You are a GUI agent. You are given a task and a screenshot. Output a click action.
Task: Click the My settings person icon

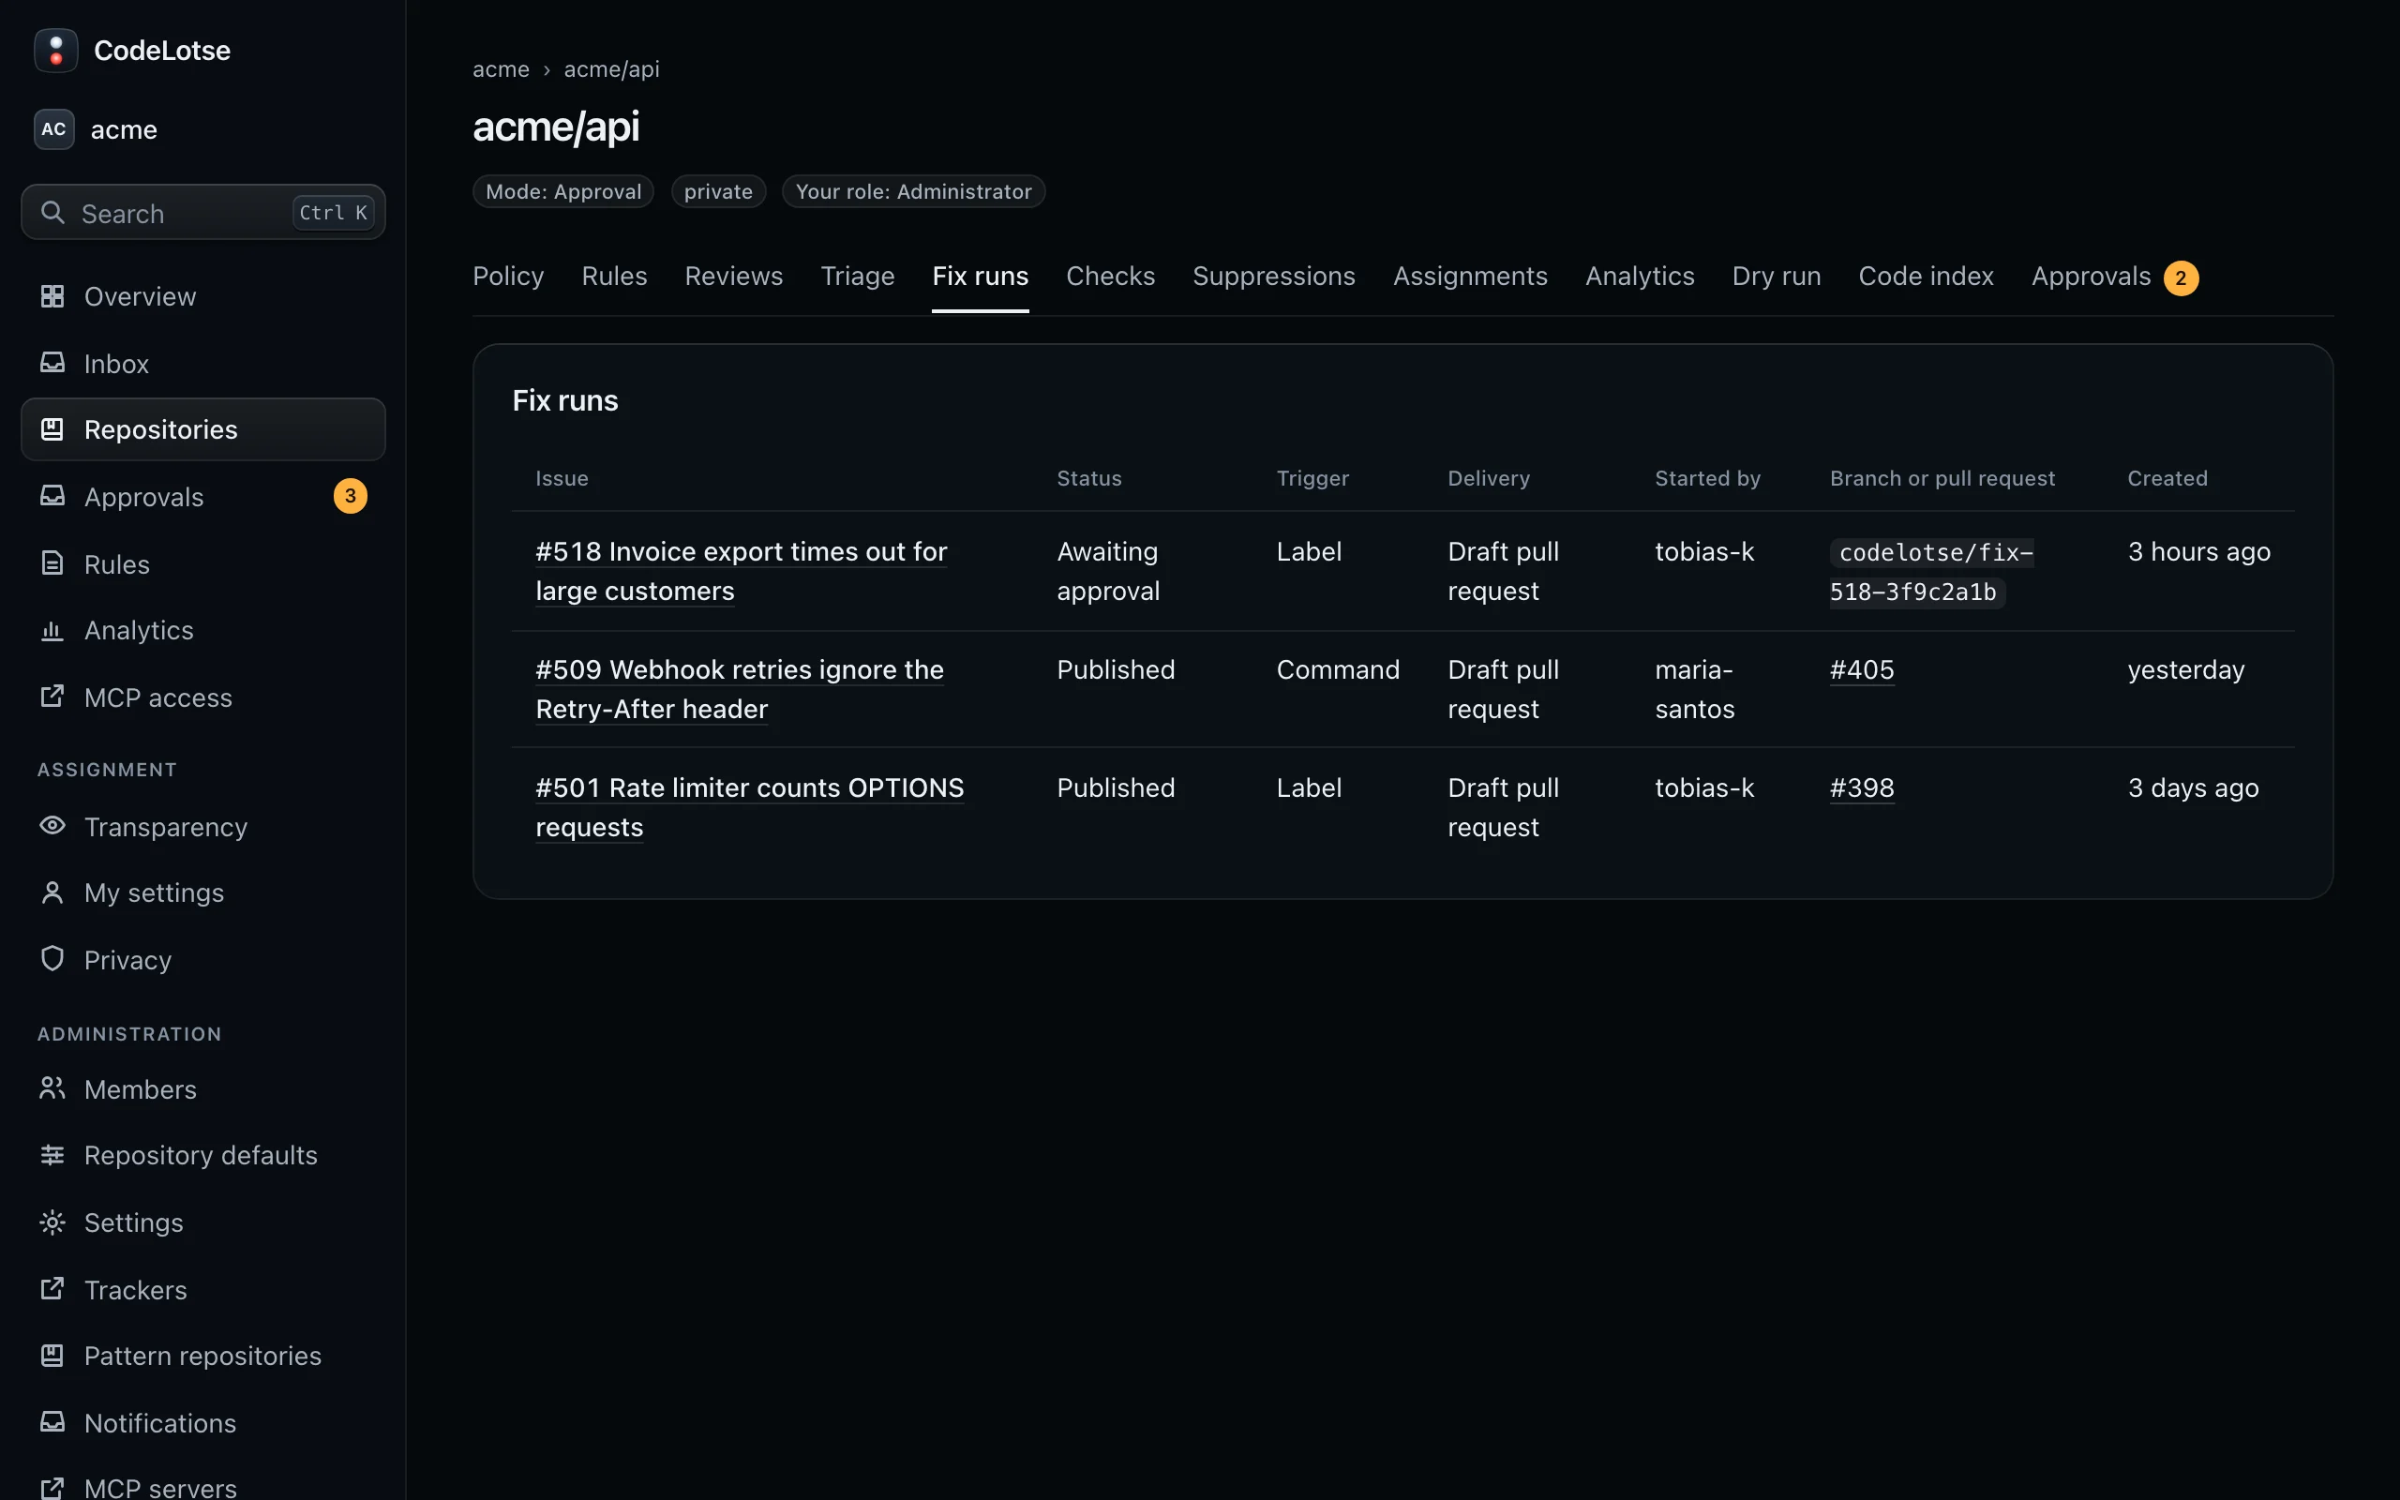pyautogui.click(x=52, y=892)
